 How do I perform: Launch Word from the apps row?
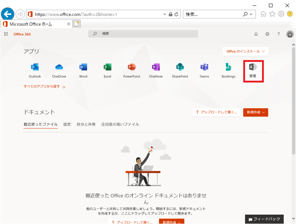pyautogui.click(x=83, y=71)
